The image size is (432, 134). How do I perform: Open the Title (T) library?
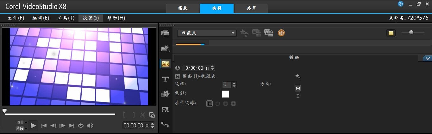coord(165,79)
